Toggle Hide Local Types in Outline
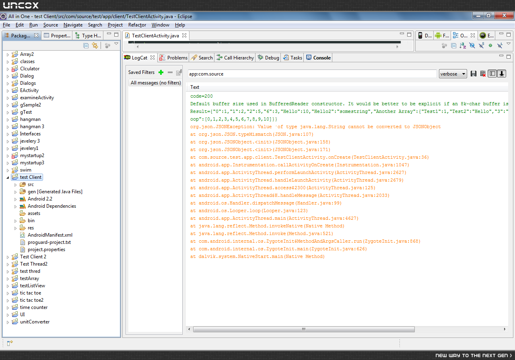Image resolution: width=515 pixels, height=360 pixels. tap(500, 45)
